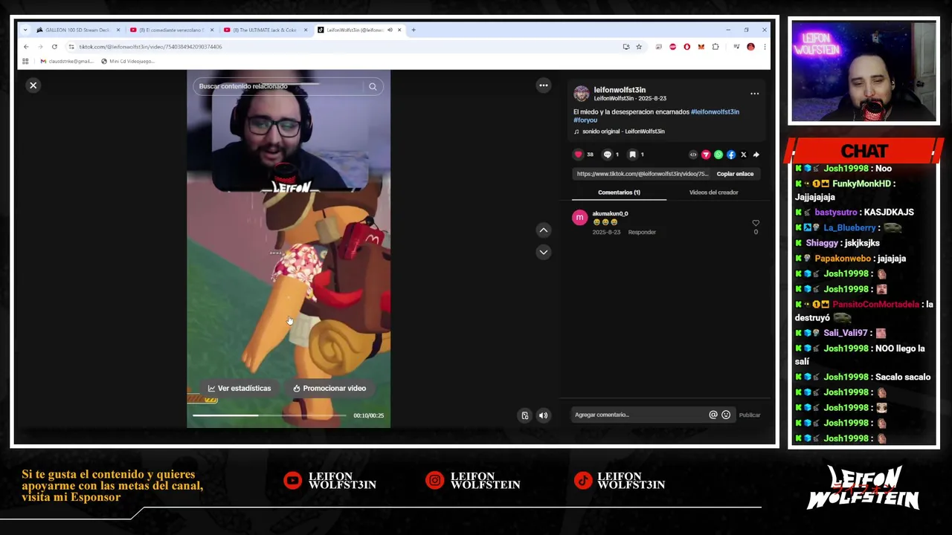Click 'Responder' under the comment
Image resolution: width=952 pixels, height=535 pixels.
pos(642,232)
